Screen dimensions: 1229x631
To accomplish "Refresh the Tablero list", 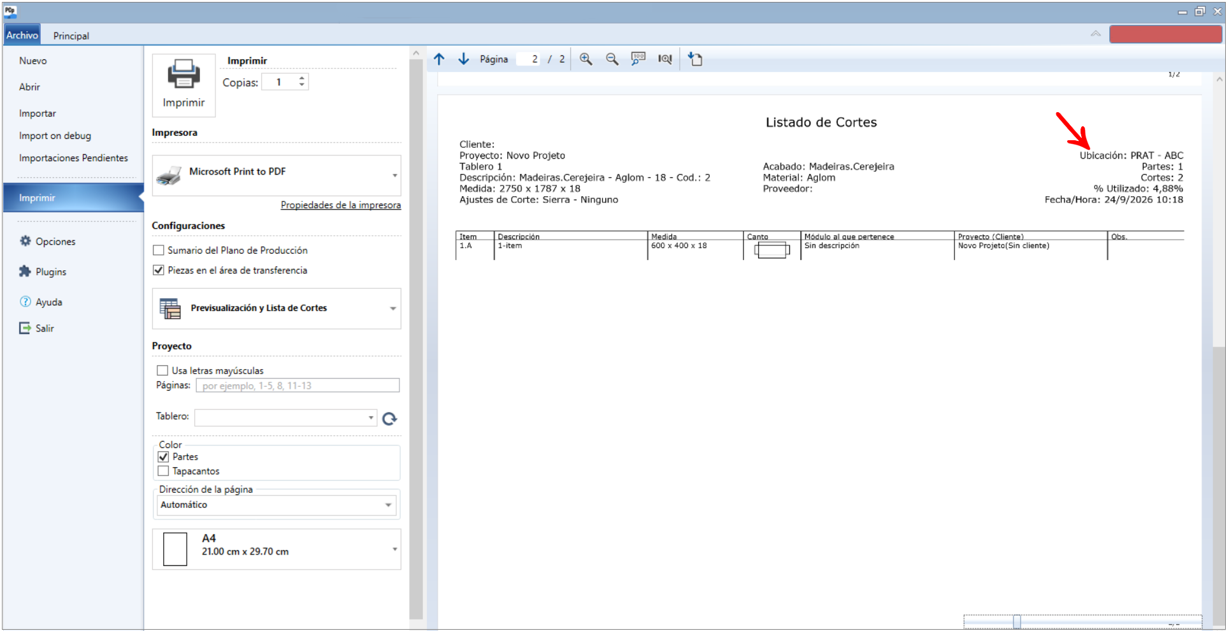I will (389, 419).
